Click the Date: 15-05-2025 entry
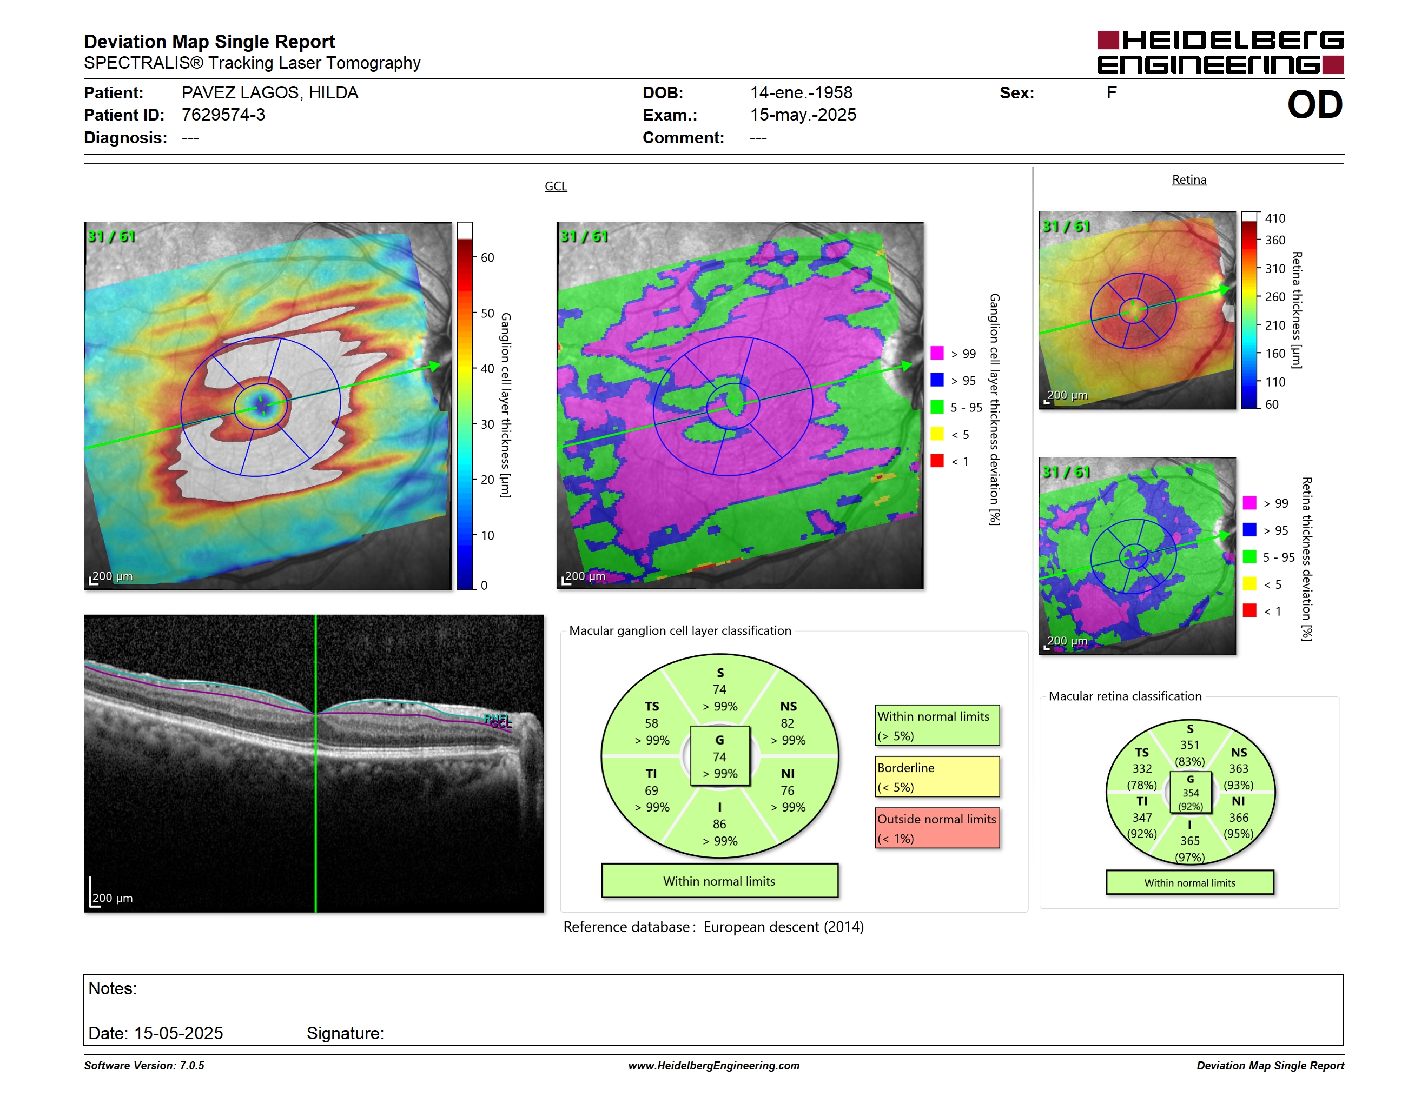This screenshot has height=1103, width=1428. 156,1033
